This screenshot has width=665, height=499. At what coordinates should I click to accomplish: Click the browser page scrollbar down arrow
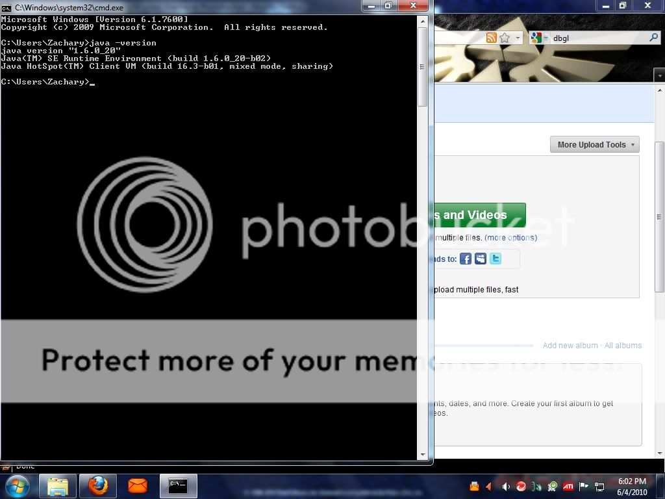660,453
